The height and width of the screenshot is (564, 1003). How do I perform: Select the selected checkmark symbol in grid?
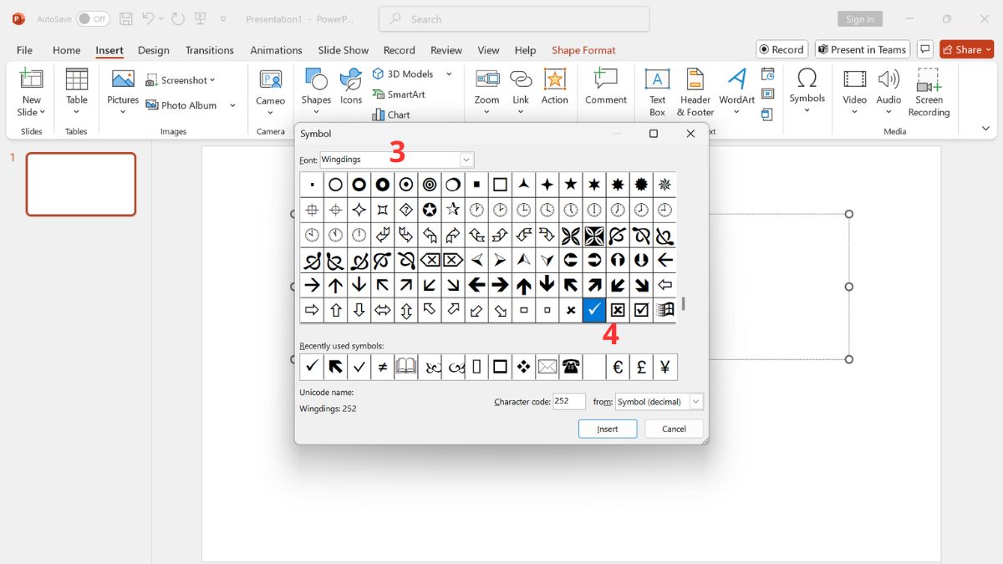(594, 310)
